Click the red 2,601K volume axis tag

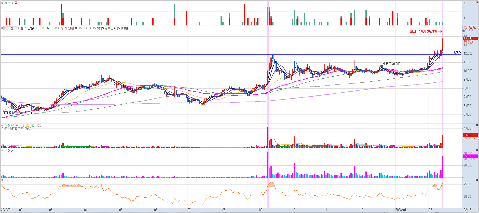(470, 135)
